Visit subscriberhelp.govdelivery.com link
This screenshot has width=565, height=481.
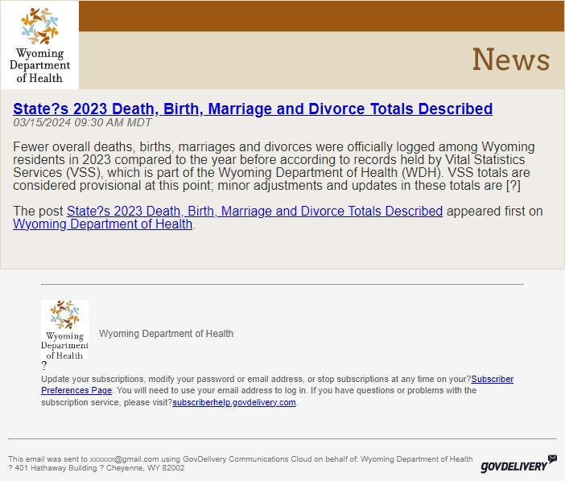coord(234,402)
